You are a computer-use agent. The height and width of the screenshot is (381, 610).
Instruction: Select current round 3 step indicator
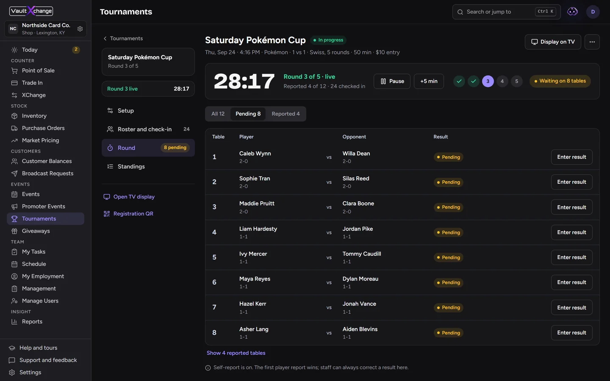488,81
